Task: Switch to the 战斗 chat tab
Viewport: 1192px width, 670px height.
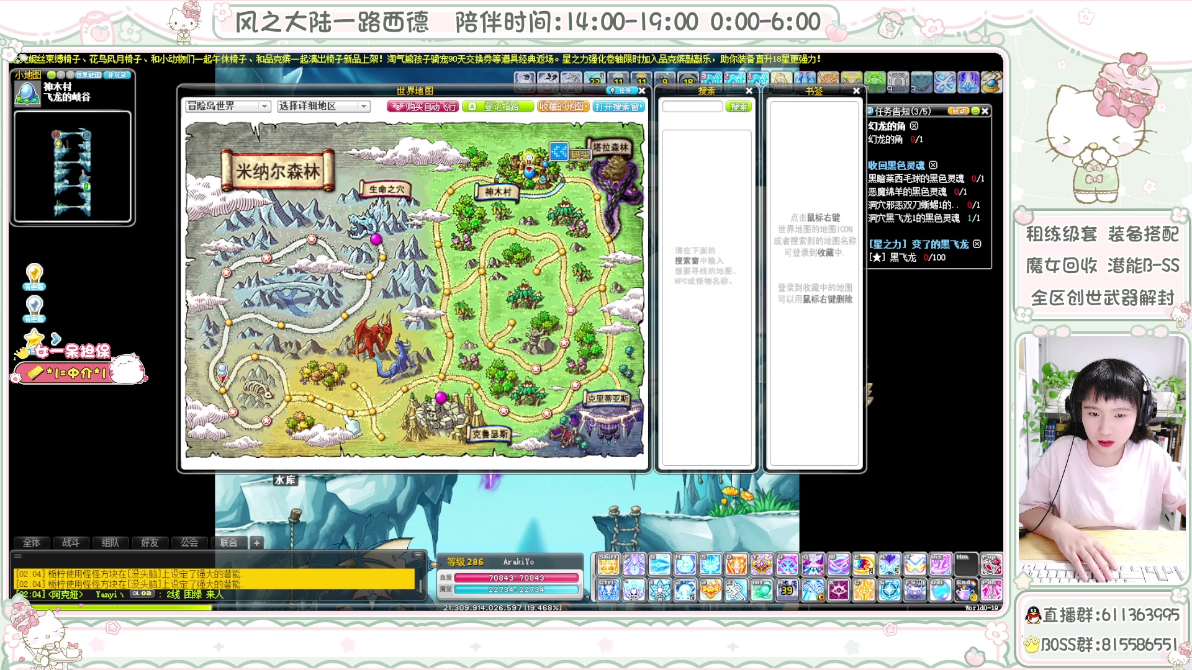Action: 71,543
